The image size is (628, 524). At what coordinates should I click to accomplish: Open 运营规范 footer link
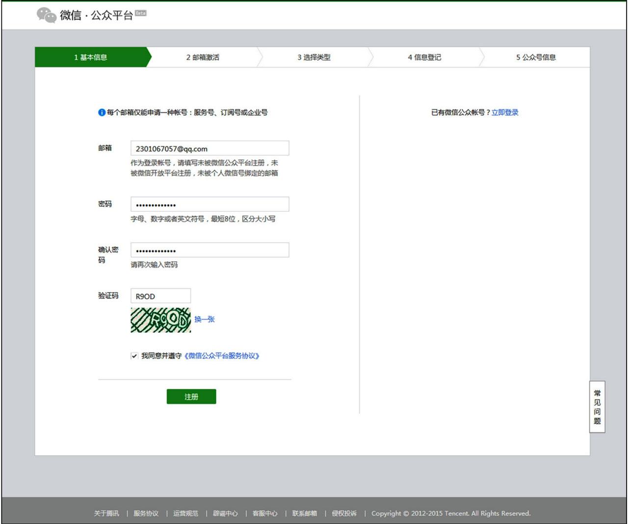tap(185, 513)
